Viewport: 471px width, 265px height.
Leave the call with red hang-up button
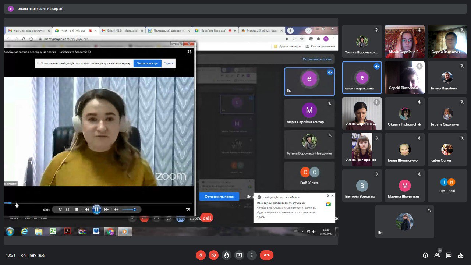click(267, 255)
